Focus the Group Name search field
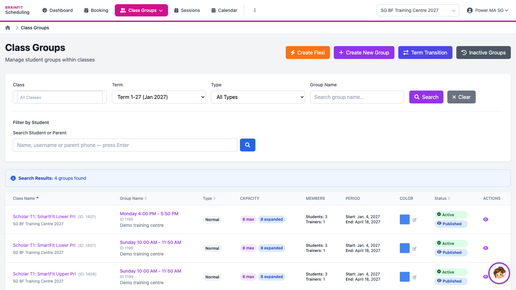 pyautogui.click(x=357, y=97)
